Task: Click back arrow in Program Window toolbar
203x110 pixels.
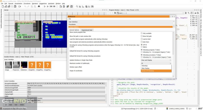Action: point(110,13)
